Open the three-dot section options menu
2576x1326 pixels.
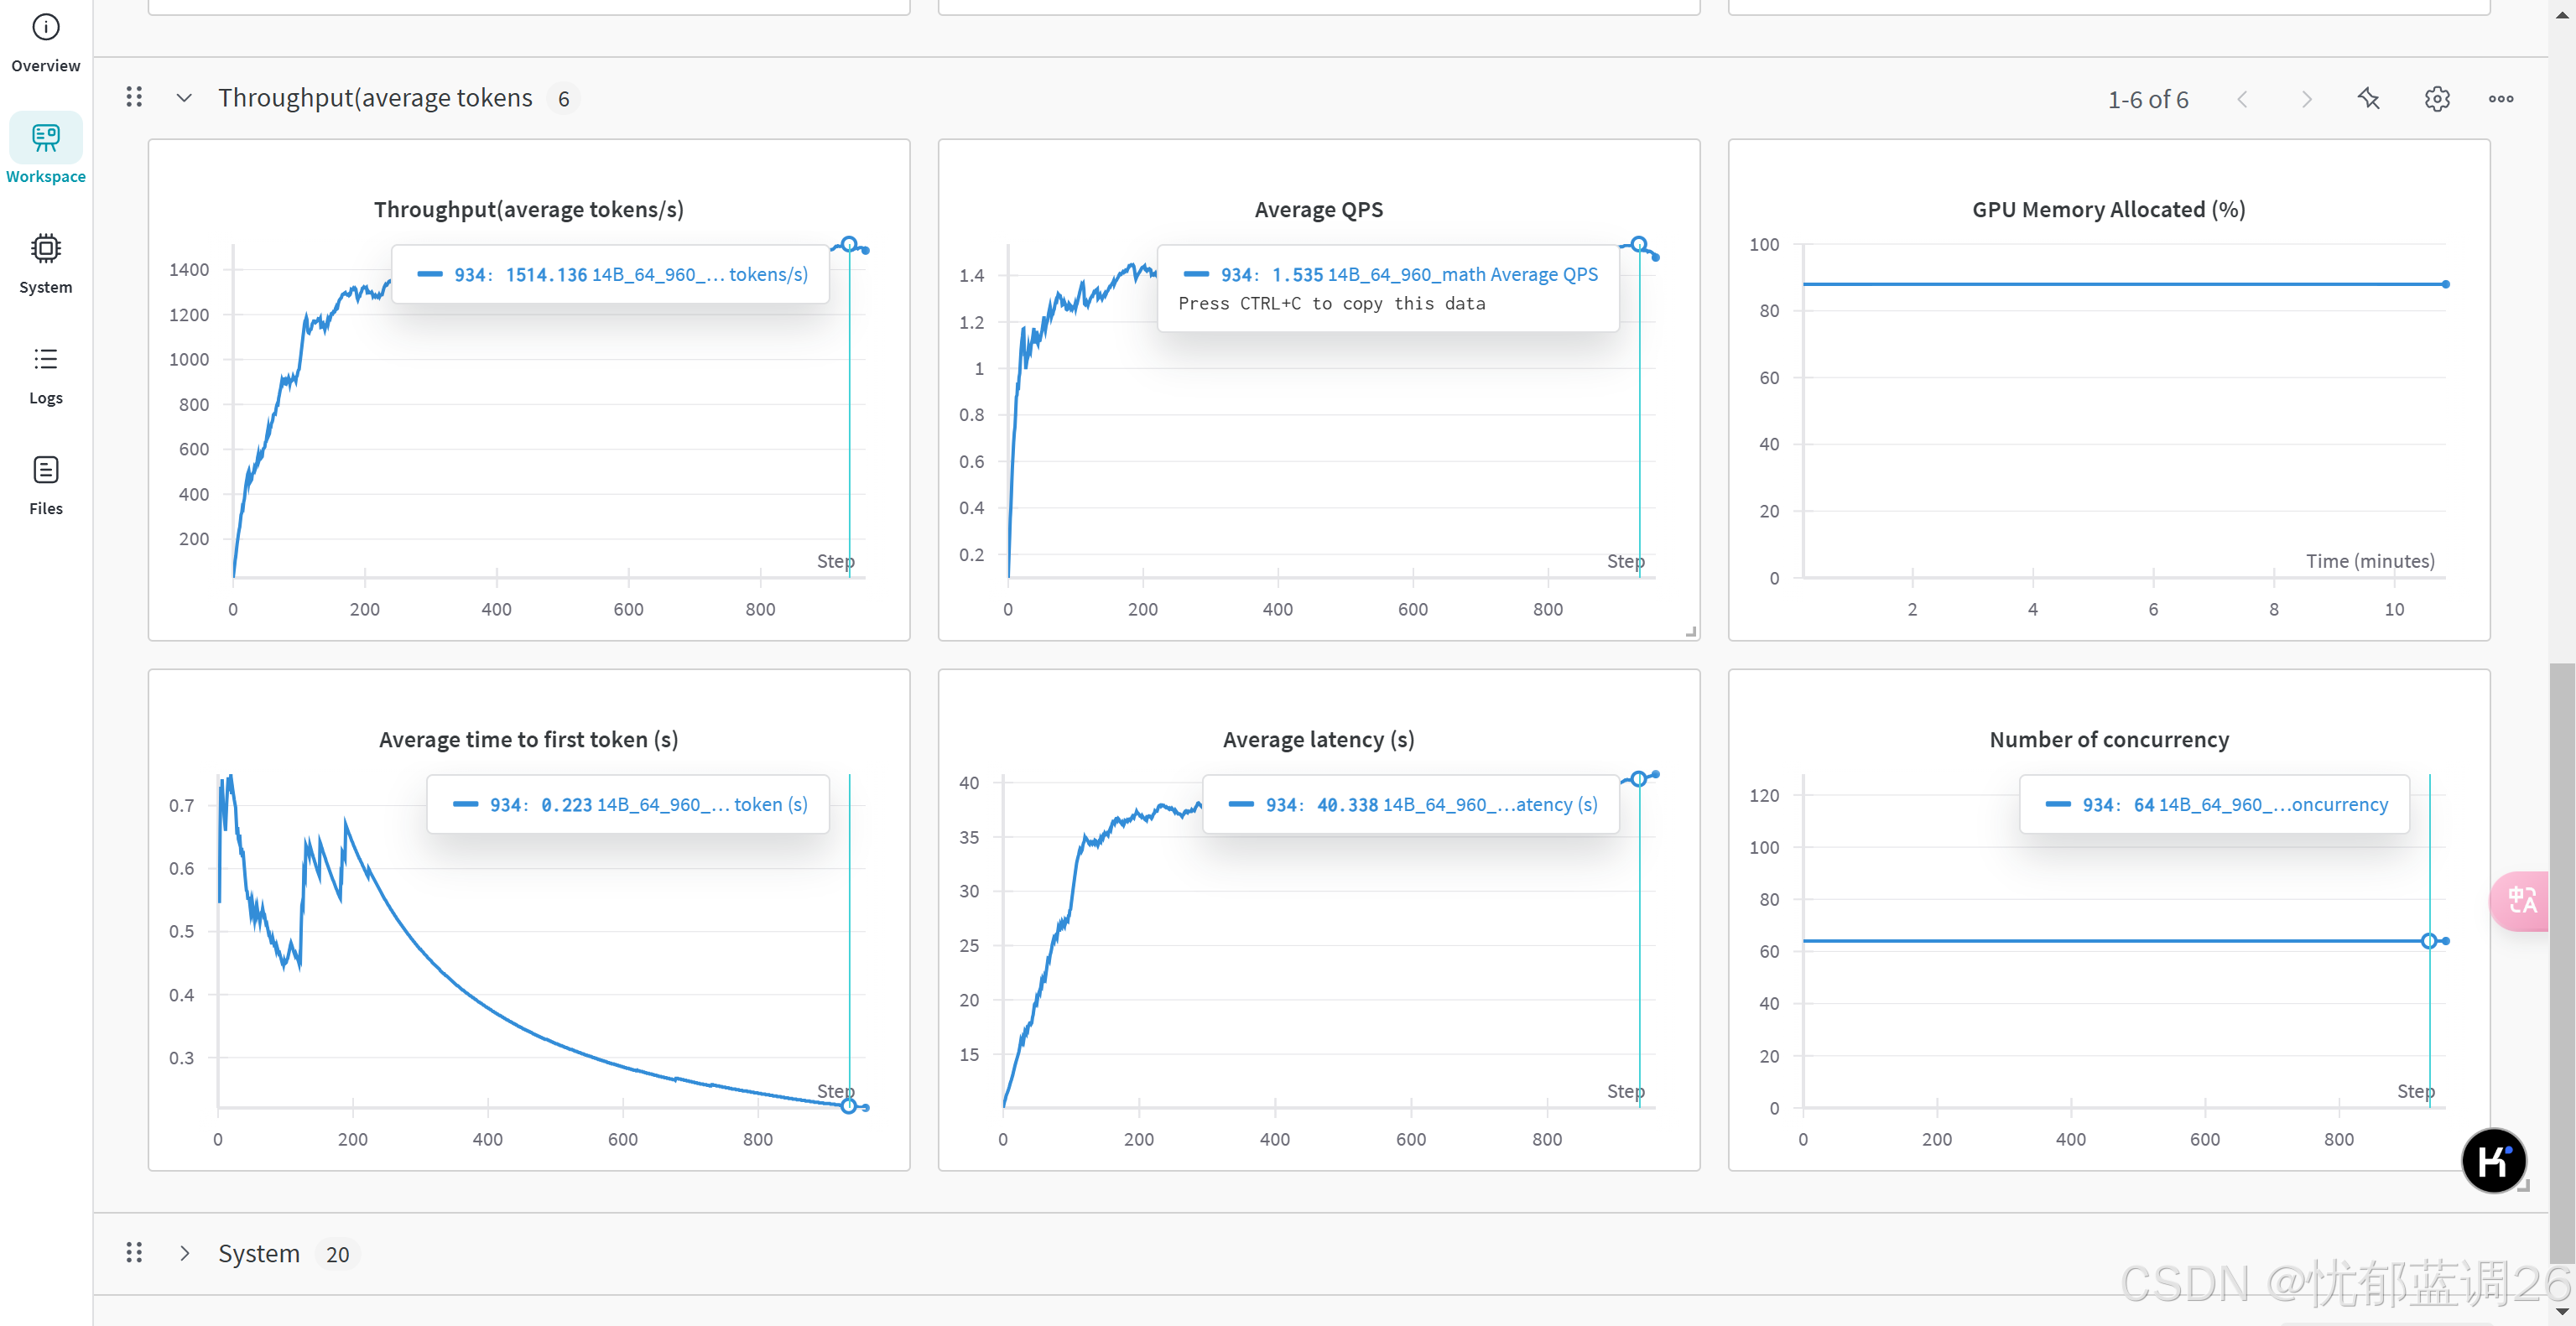pyautogui.click(x=2500, y=99)
